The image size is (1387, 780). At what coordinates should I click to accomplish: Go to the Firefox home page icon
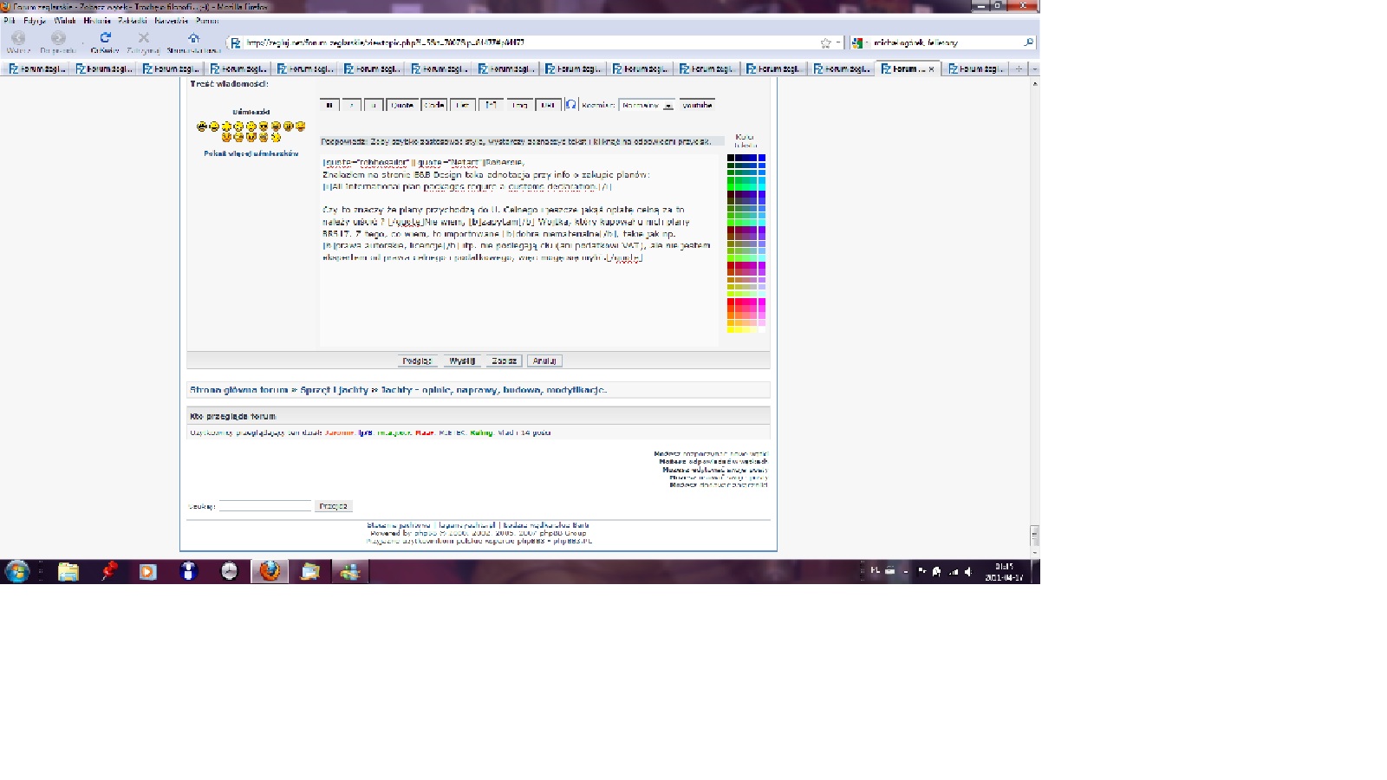(193, 38)
